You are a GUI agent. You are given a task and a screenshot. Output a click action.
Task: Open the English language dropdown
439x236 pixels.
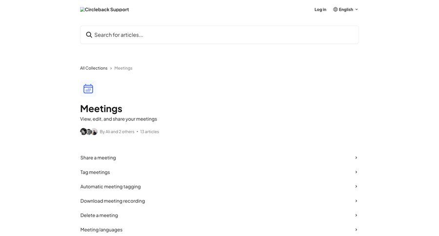[x=346, y=9]
